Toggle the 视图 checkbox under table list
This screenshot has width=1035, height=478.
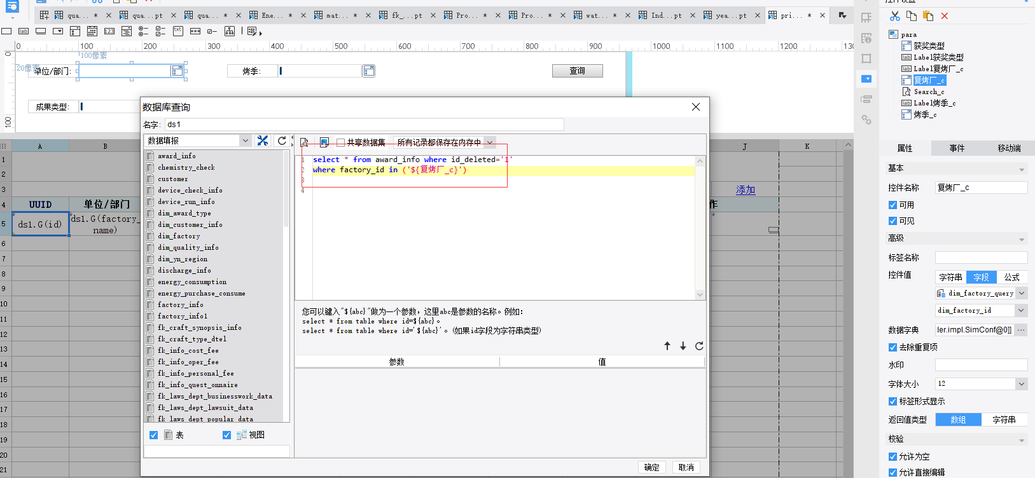226,435
